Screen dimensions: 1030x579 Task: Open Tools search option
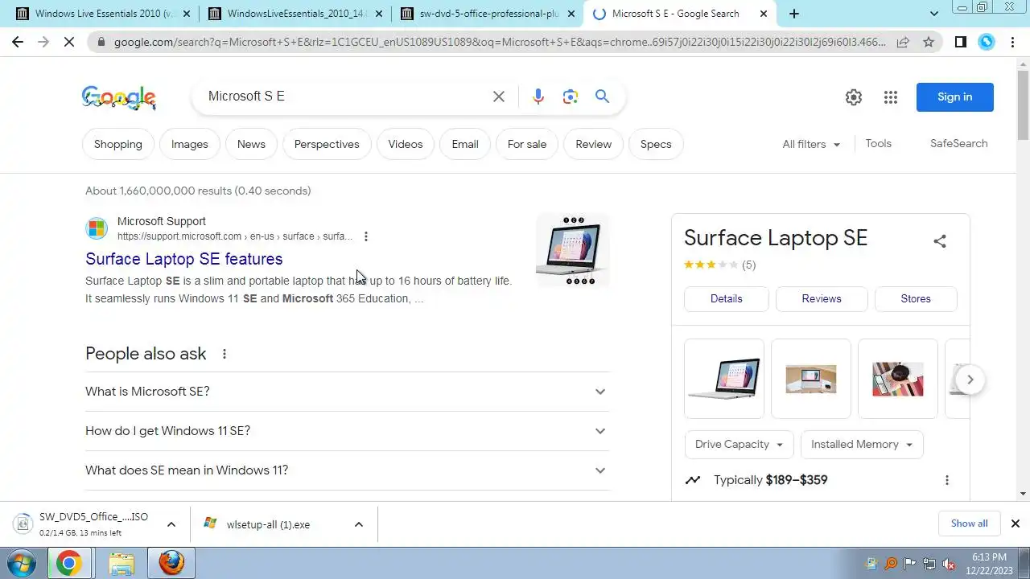[x=879, y=143]
